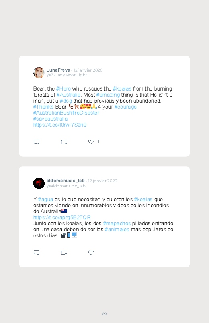
Task: Follow the #AustralianBushfireDisaster hashtag link
Action: (x=66, y=113)
